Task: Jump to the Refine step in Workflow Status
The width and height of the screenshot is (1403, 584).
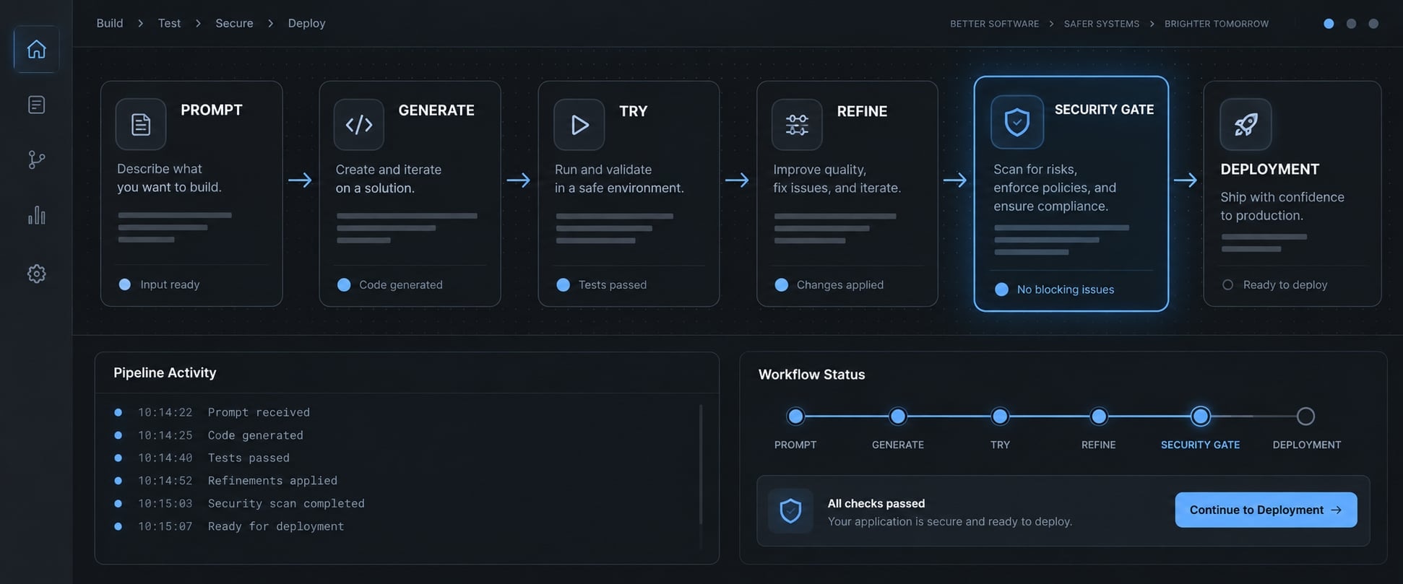Action: [x=1098, y=417]
